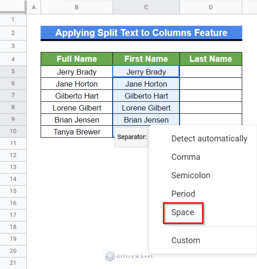257x269 pixels.
Task: Select row 5 header
Action: click(13, 72)
